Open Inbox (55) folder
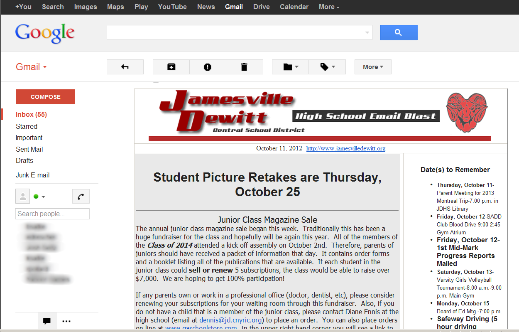 tap(31, 115)
